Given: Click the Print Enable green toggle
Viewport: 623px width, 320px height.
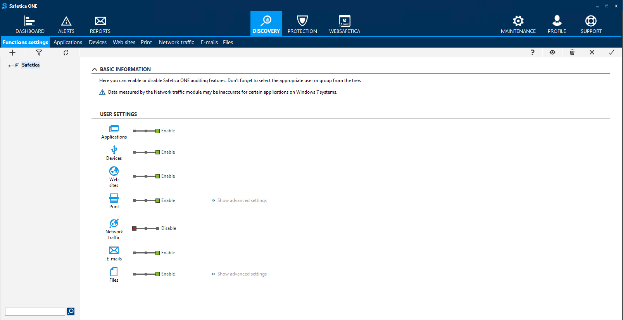Looking at the screenshot, I should pyautogui.click(x=158, y=201).
